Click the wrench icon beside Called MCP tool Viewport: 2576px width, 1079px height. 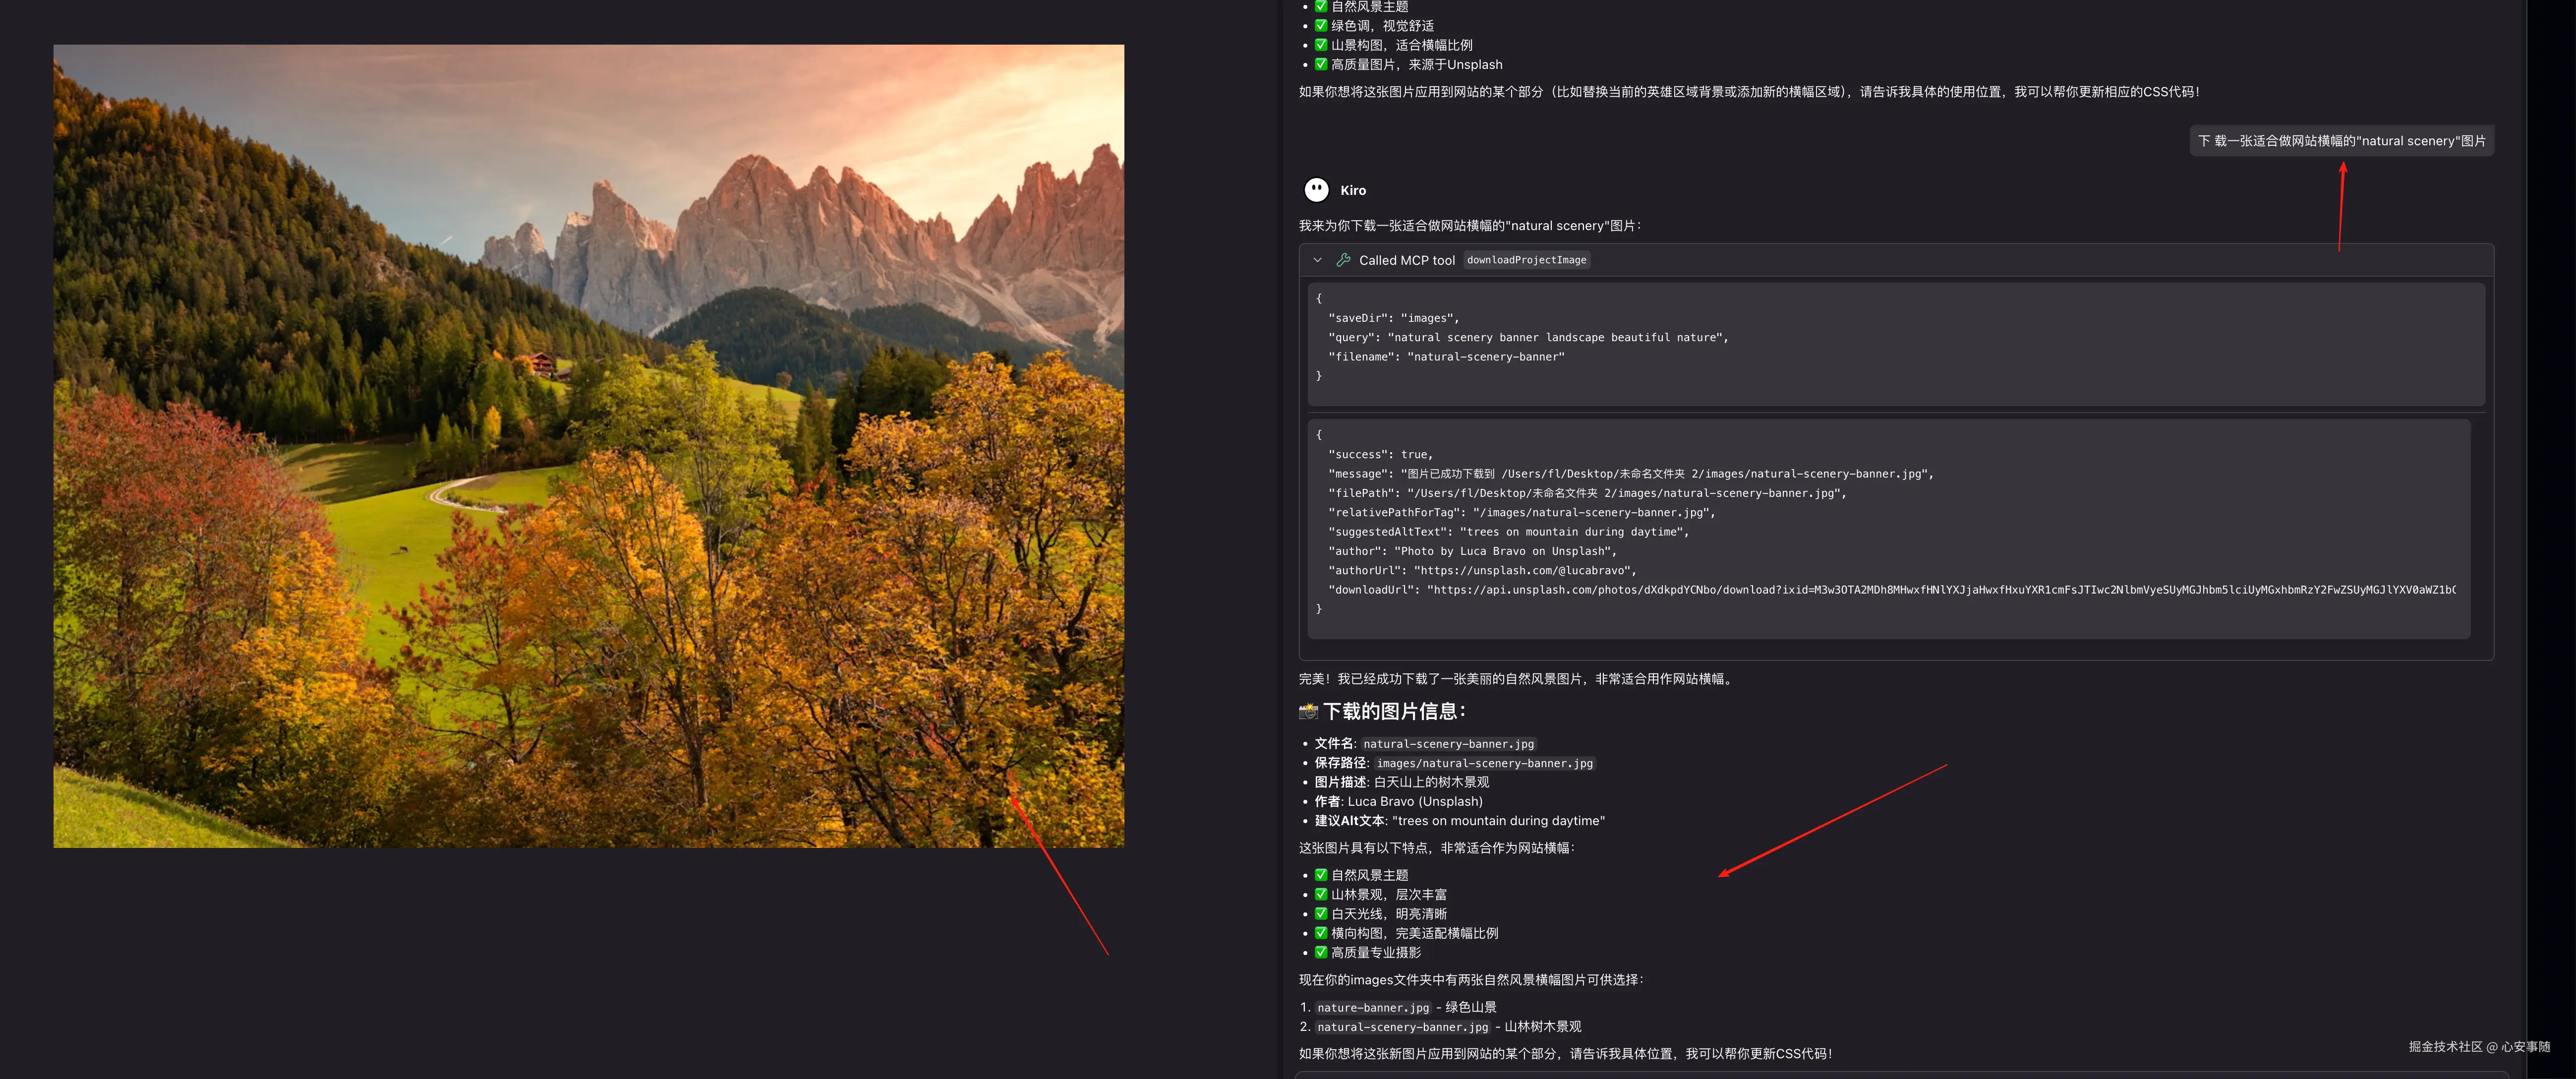click(1343, 260)
